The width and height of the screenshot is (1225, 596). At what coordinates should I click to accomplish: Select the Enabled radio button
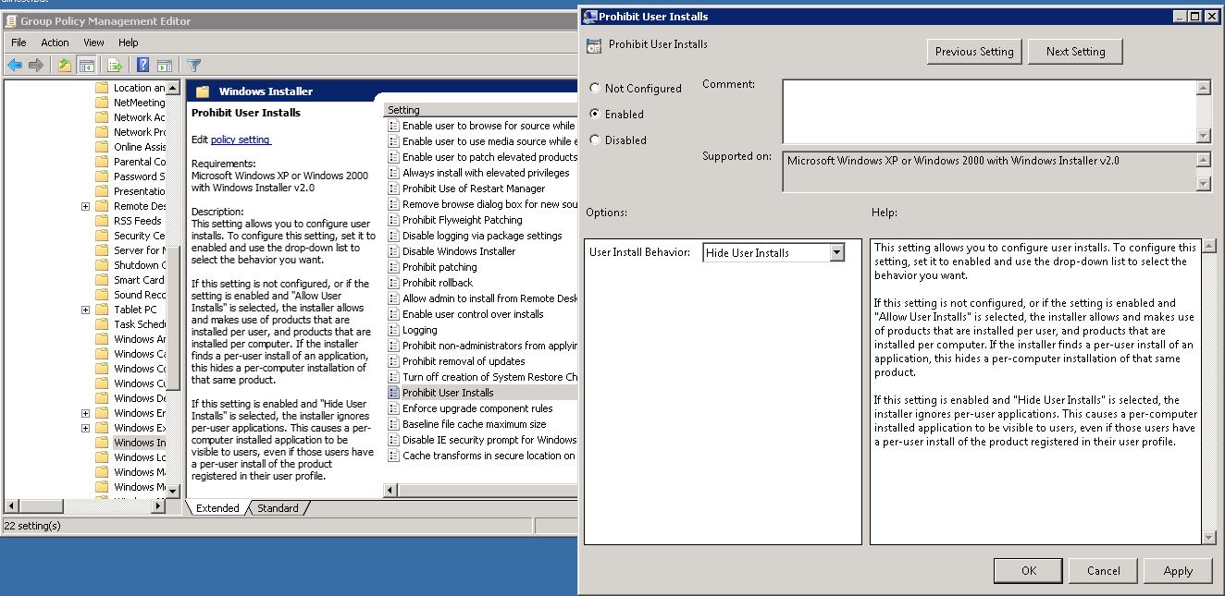tap(594, 115)
